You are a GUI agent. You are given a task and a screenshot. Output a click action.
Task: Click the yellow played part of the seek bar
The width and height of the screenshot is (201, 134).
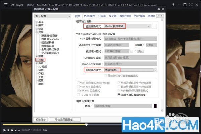point(44,124)
